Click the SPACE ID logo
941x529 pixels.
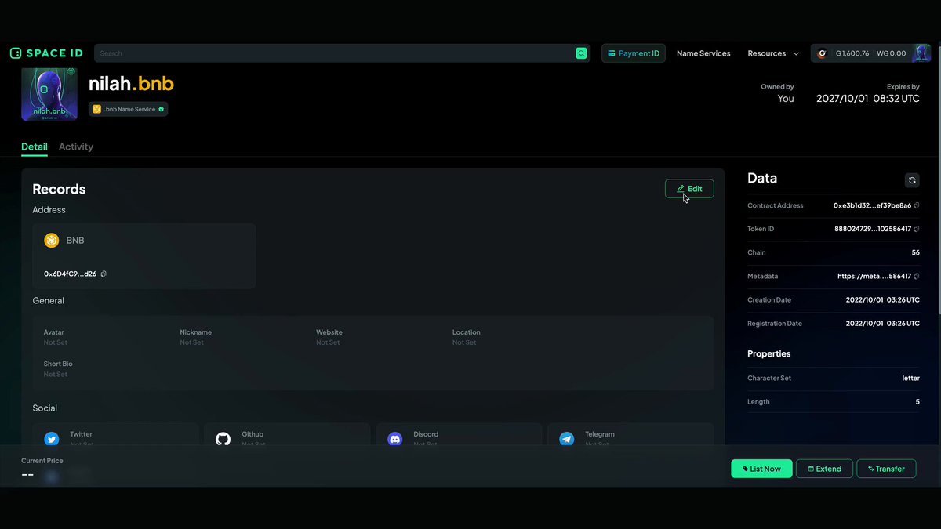point(46,53)
